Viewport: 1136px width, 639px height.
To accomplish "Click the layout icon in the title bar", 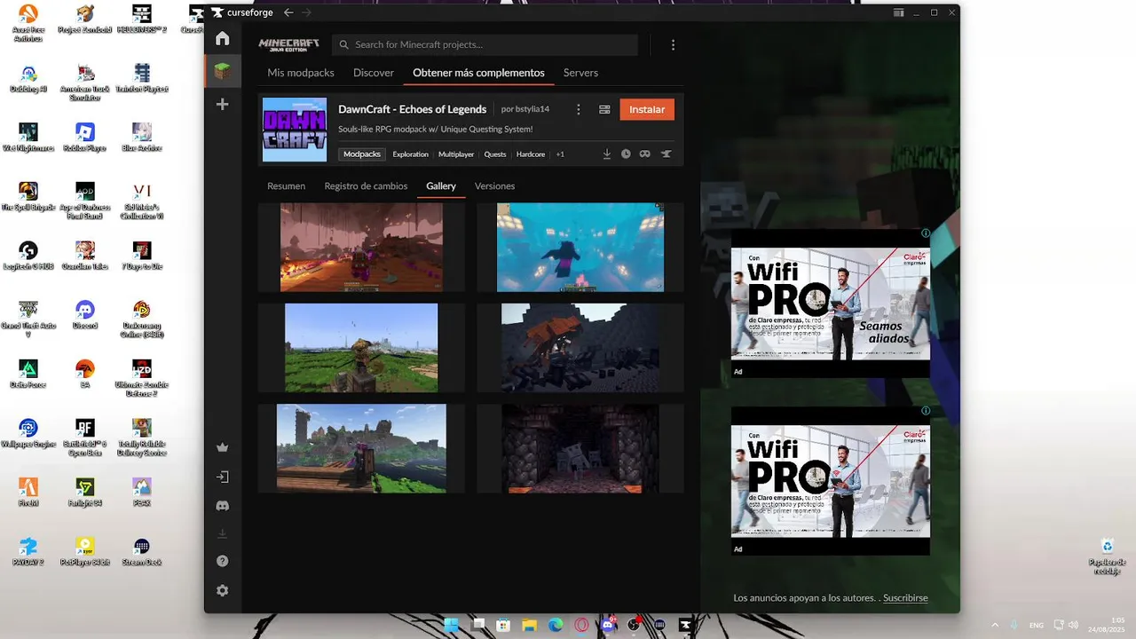I will pos(898,12).
